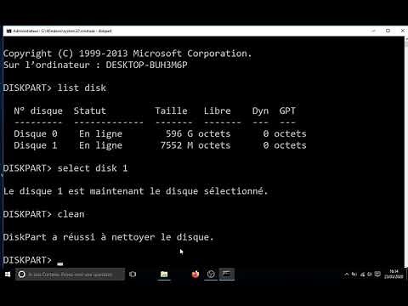This screenshot has height=306, width=408.
Task: Click the Cortana search box
Action: pyautogui.click(x=70, y=275)
